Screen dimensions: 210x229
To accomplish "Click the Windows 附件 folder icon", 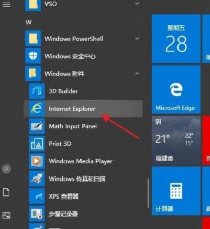I will (x=33, y=73).
